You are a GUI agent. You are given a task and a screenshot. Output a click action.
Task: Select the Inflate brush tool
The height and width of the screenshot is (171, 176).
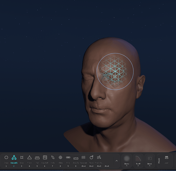click(60, 158)
